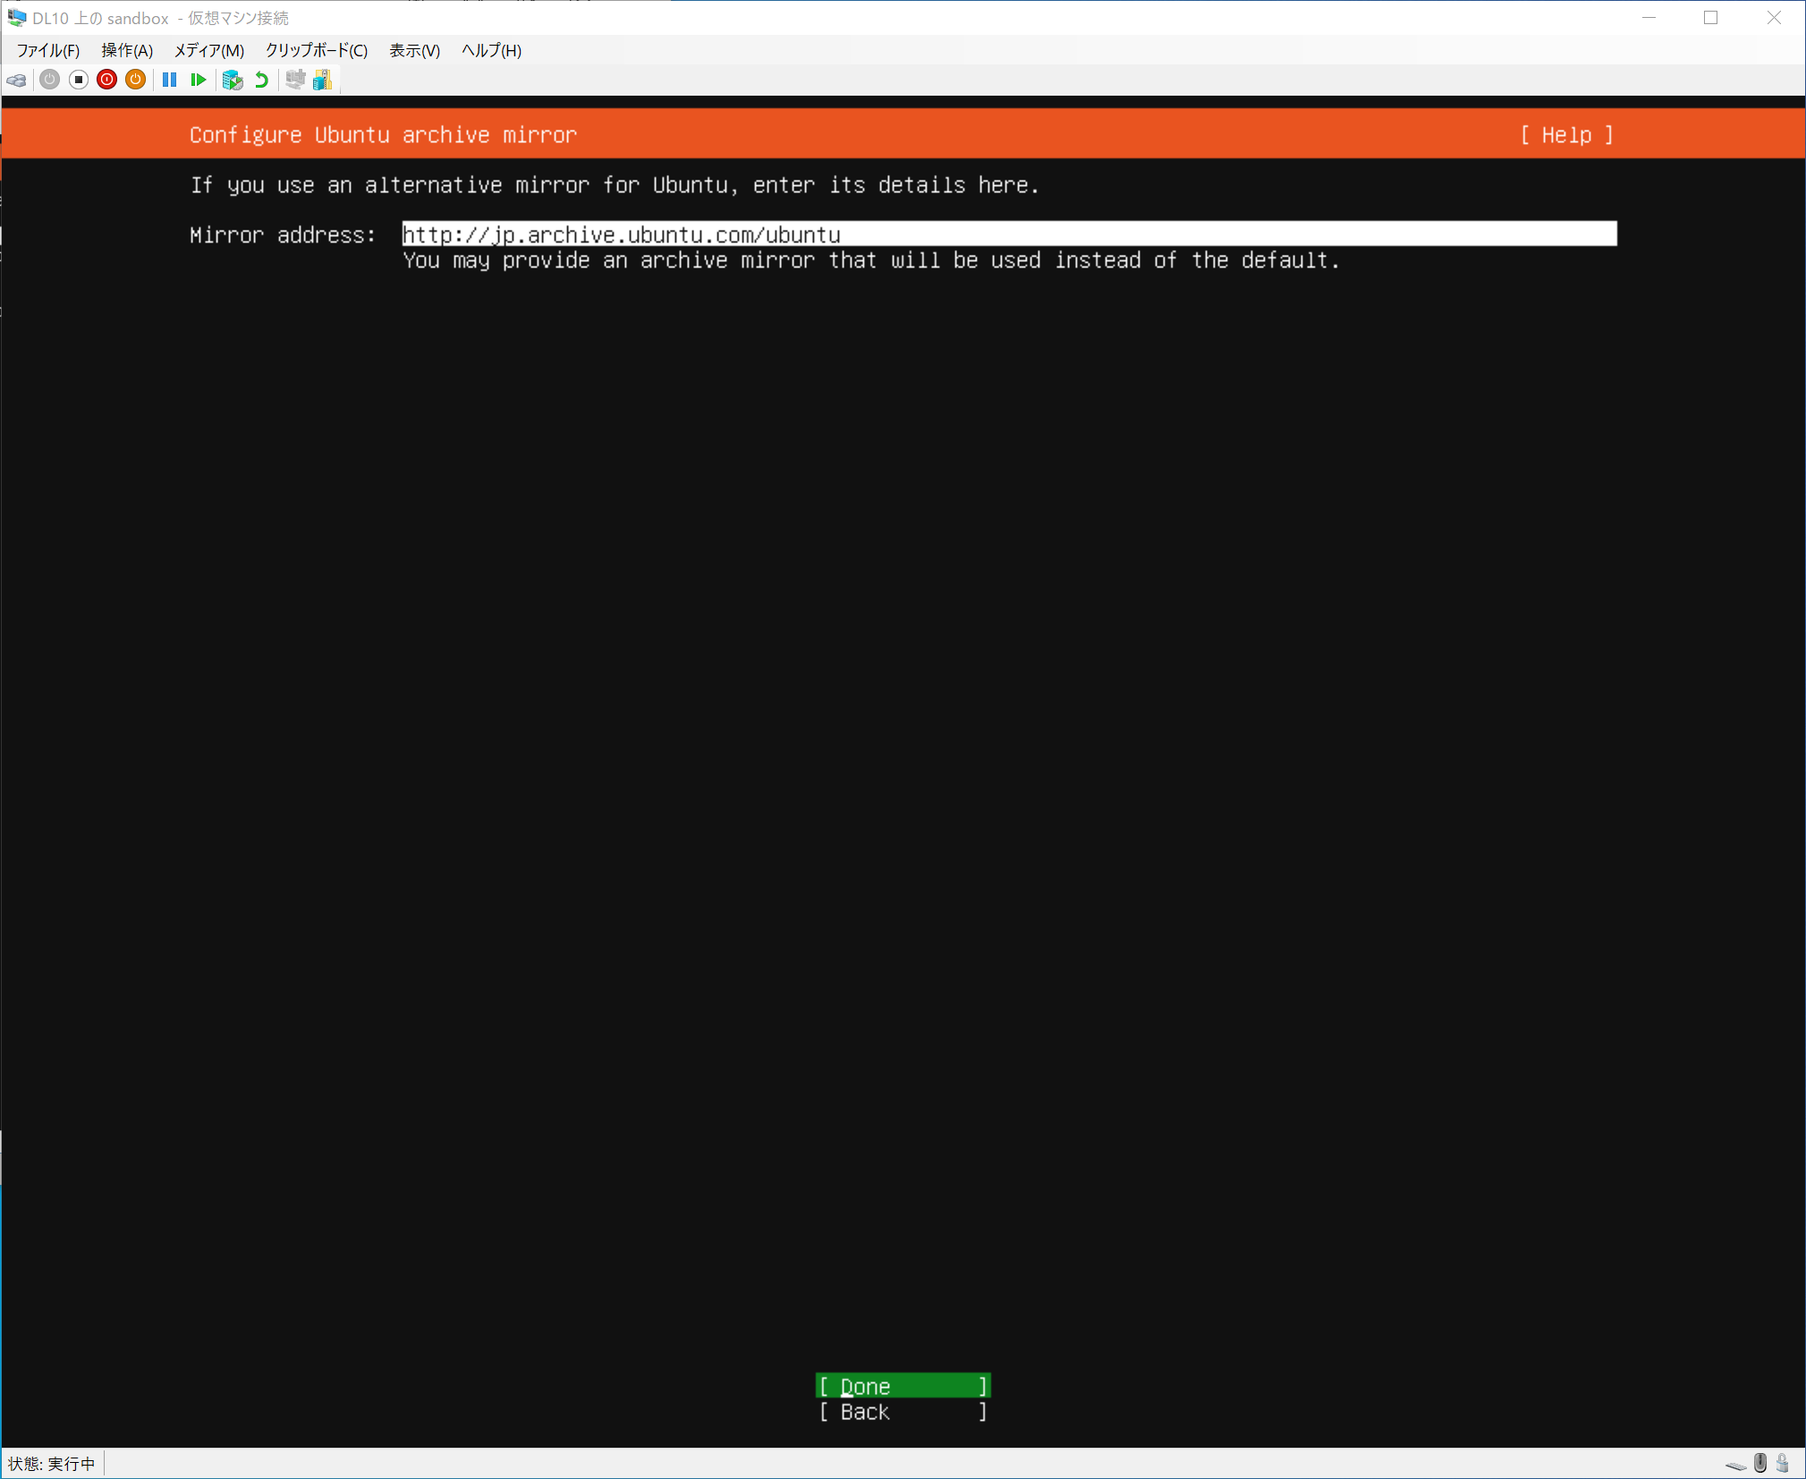1806x1479 pixels.
Task: Create a checkpoint using the toolbar icon
Action: pos(233,80)
